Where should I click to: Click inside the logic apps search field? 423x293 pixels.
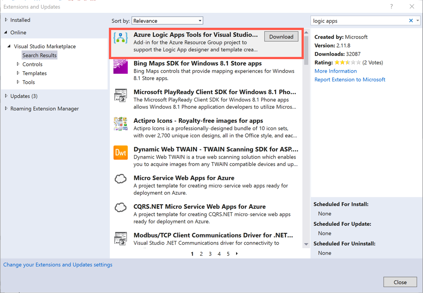click(359, 21)
